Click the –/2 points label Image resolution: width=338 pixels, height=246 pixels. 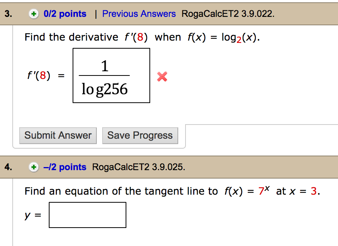tap(65, 167)
